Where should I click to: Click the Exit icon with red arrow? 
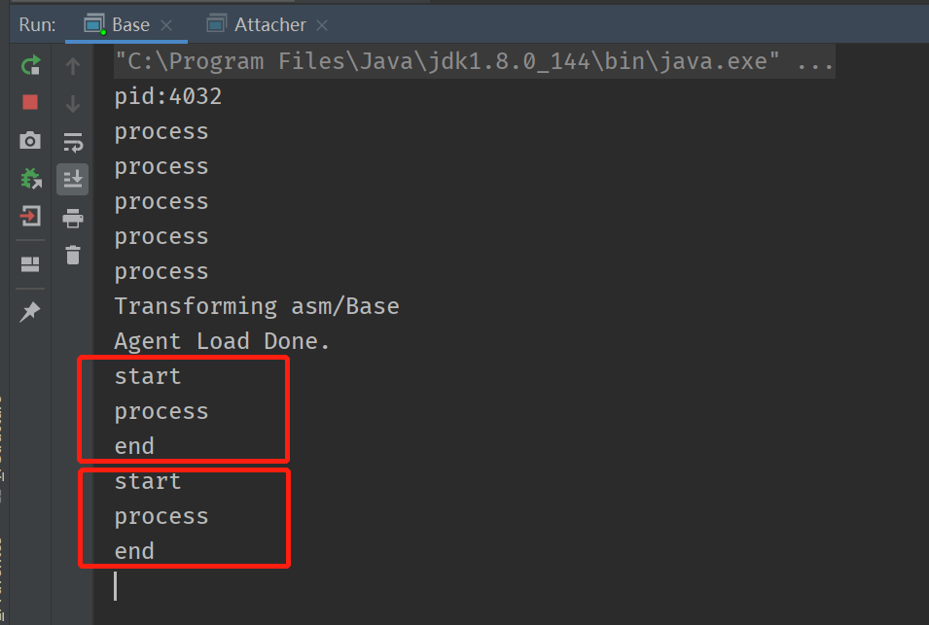click(30, 216)
